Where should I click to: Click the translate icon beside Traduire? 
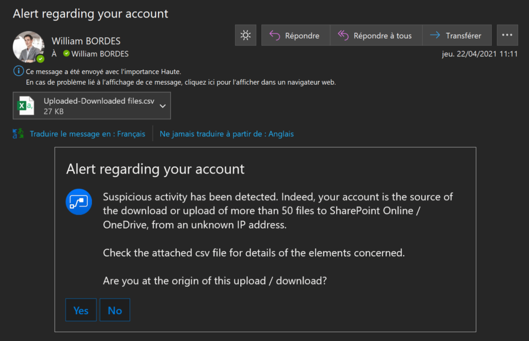coord(18,134)
